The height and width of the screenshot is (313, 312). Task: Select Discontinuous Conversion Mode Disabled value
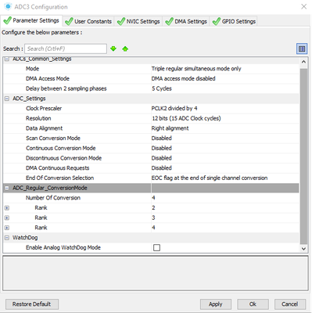162,158
